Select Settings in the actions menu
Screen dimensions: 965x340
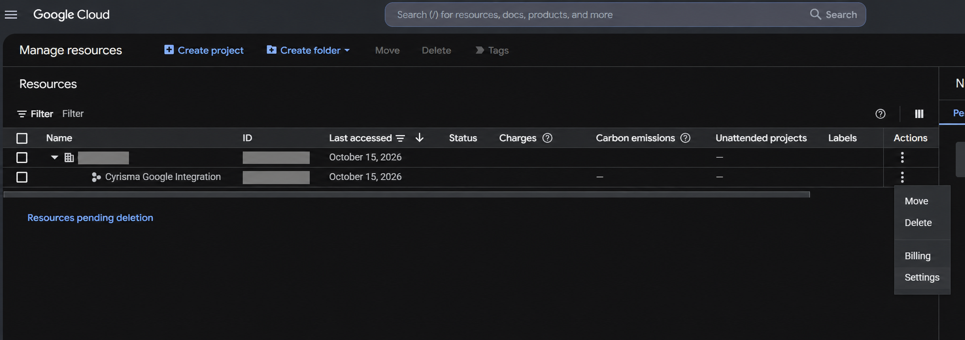click(922, 277)
